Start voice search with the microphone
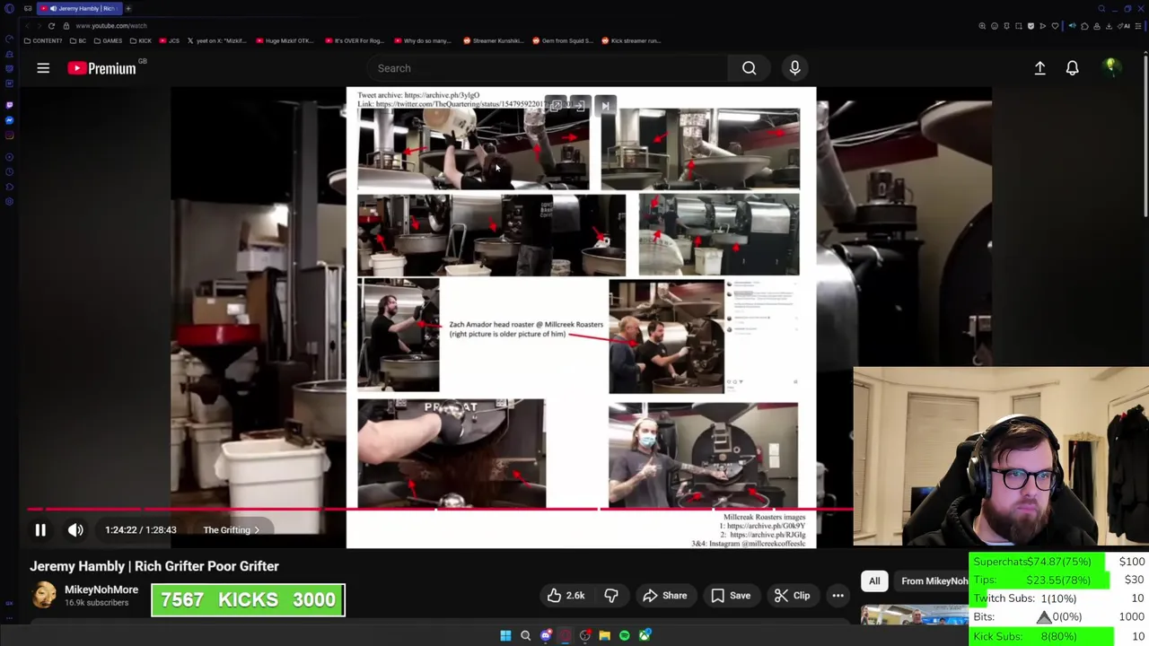Viewport: 1149px width, 646px height. pos(794,68)
